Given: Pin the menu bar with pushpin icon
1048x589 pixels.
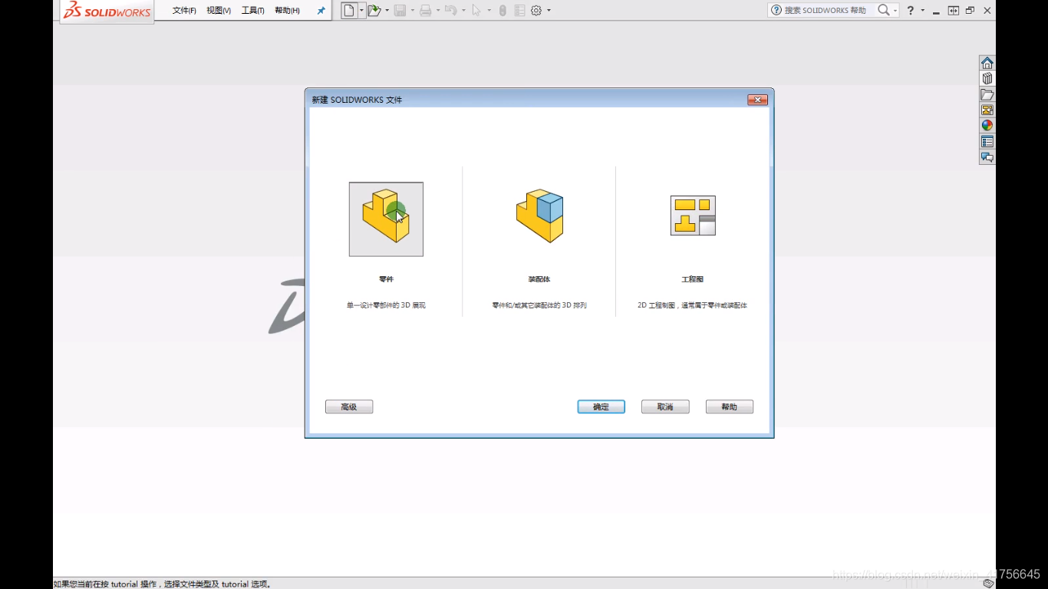Looking at the screenshot, I should coord(321,11).
